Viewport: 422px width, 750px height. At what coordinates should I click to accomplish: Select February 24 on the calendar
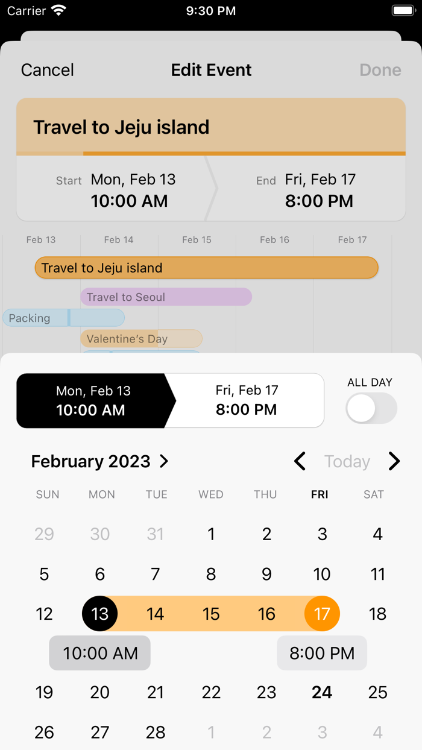[x=322, y=692]
